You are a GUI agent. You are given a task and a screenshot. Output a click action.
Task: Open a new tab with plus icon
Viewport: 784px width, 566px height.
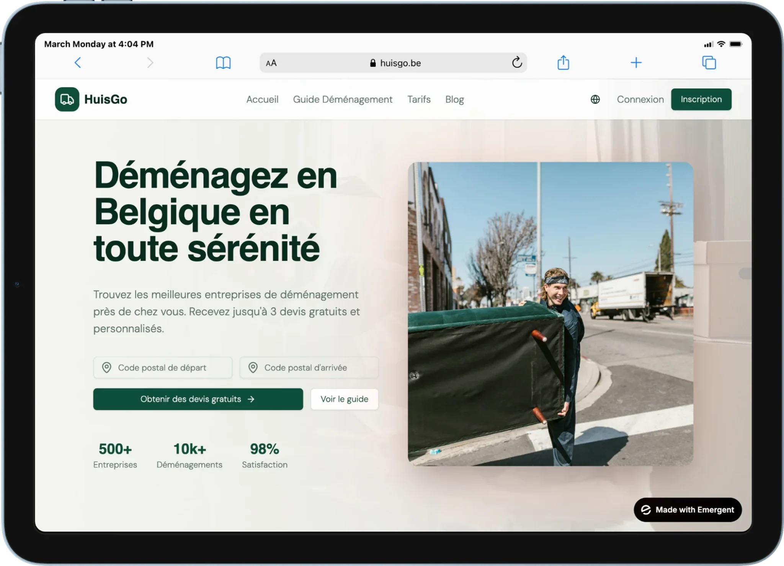tap(636, 62)
